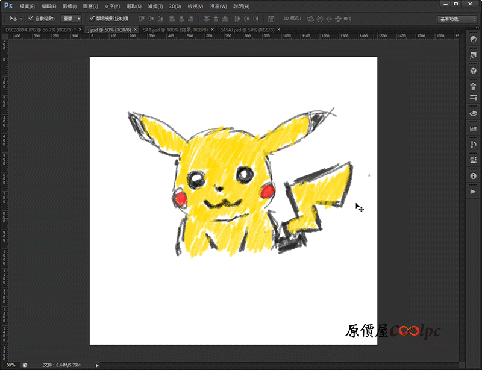The width and height of the screenshot is (482, 370).
Task: Open the Properties panel icon
Action: click(473, 160)
